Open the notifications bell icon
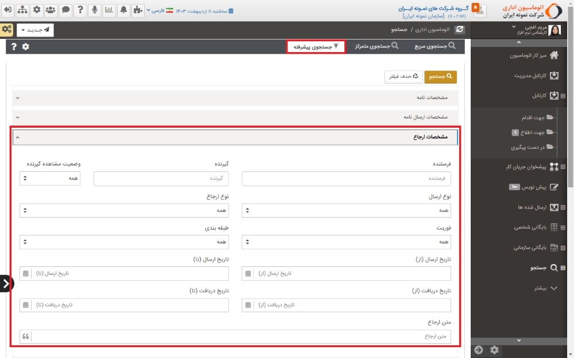Viewport: 574px width, 358px height. click(x=123, y=10)
